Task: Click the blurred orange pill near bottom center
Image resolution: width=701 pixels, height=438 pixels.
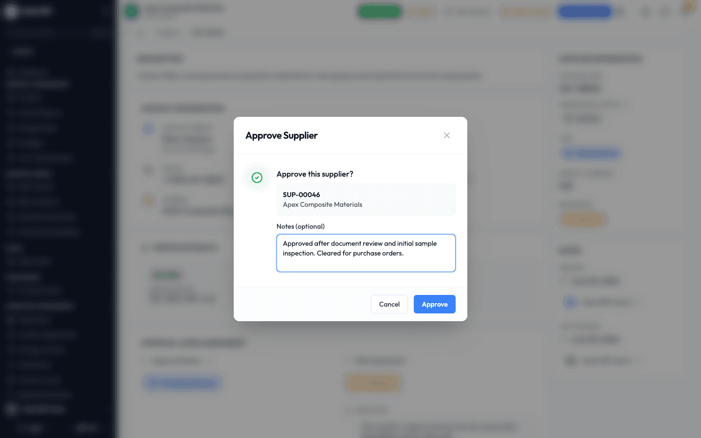Action: [373, 383]
